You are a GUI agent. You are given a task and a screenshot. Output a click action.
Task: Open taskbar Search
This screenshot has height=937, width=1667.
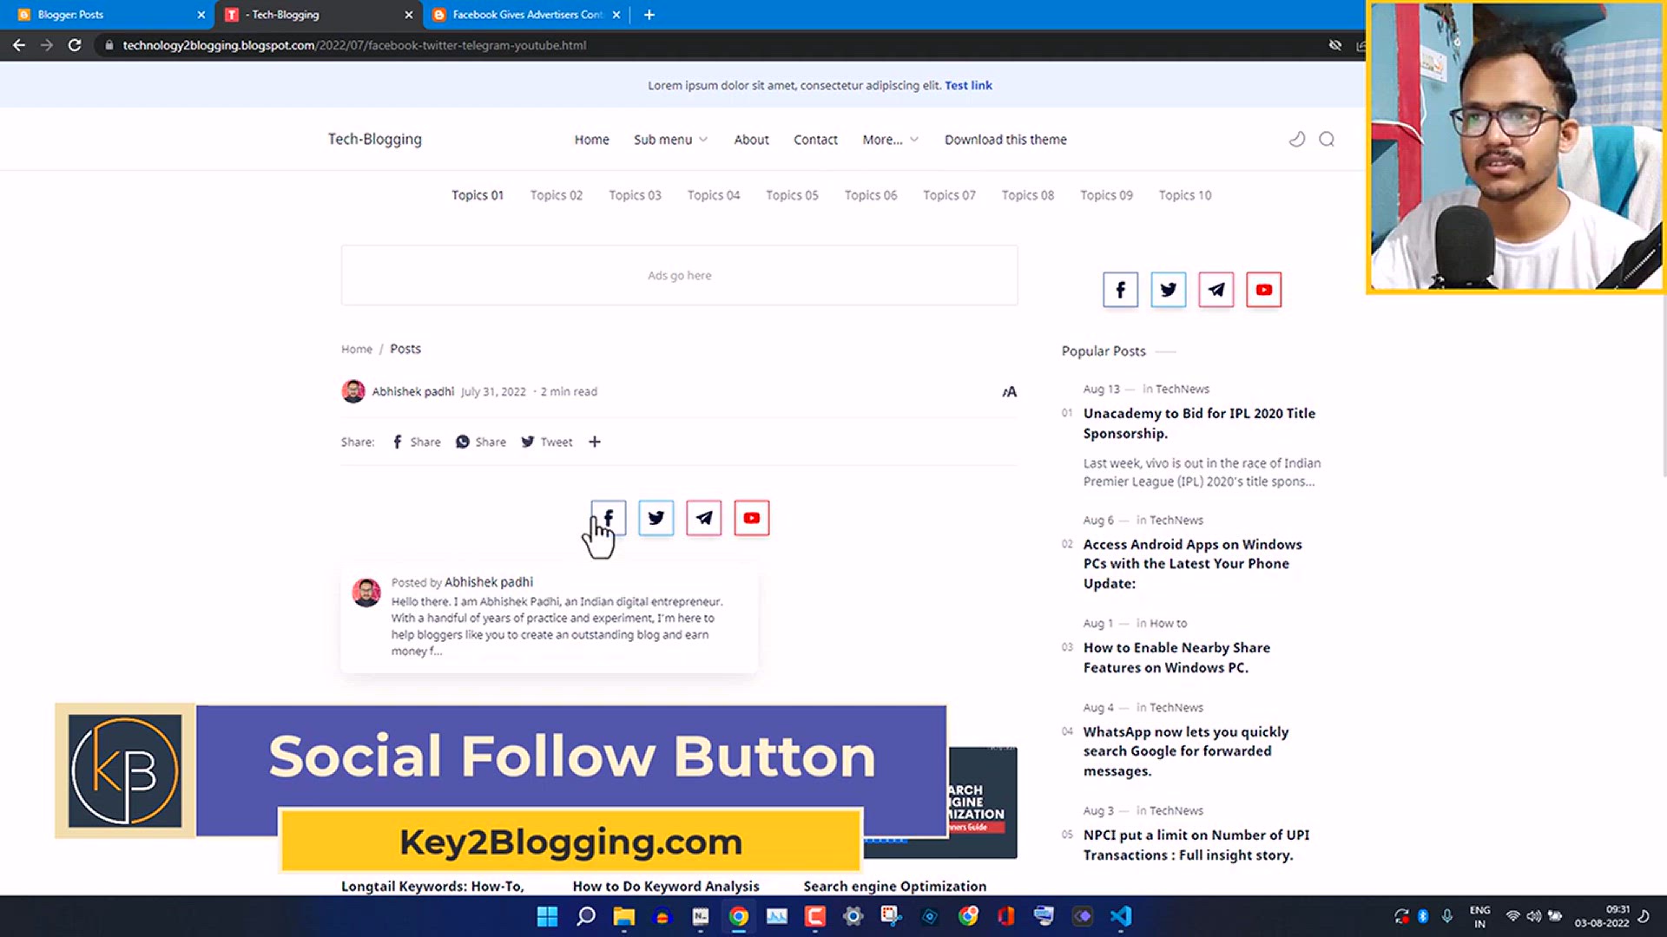[x=586, y=916]
